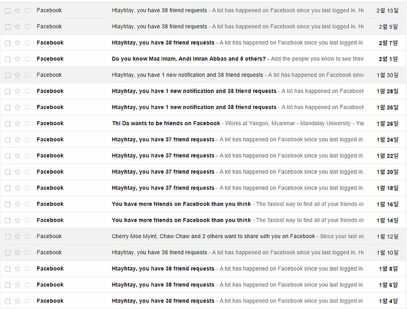This screenshot has width=407, height=309.
Task: Select the checkbox for the 1월 30일 email
Action: [8, 75]
